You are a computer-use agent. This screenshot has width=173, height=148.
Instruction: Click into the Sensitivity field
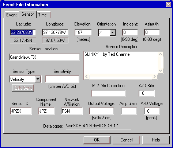click(62, 79)
